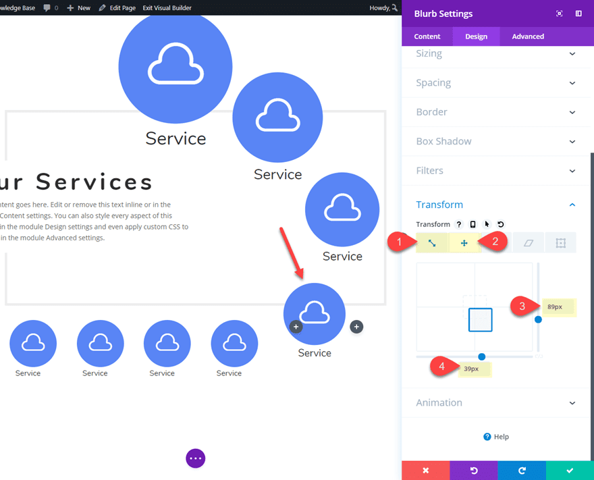
Task: Click the hover cursor icon next to Transform
Action: tap(487, 223)
